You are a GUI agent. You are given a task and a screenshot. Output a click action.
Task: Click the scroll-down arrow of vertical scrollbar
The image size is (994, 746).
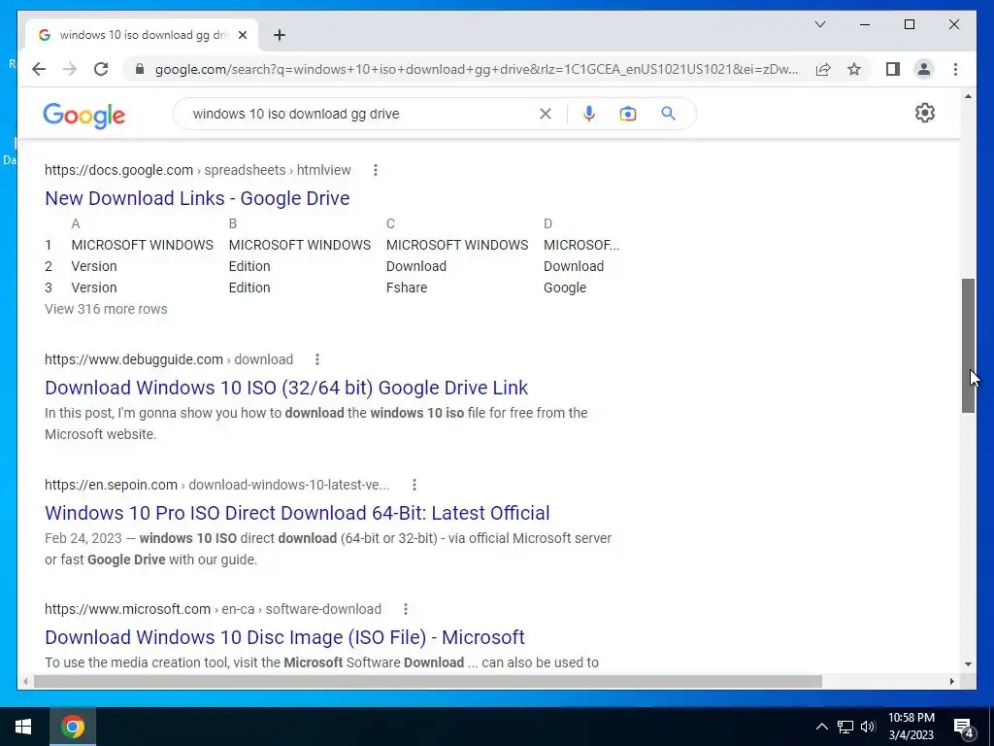(968, 664)
